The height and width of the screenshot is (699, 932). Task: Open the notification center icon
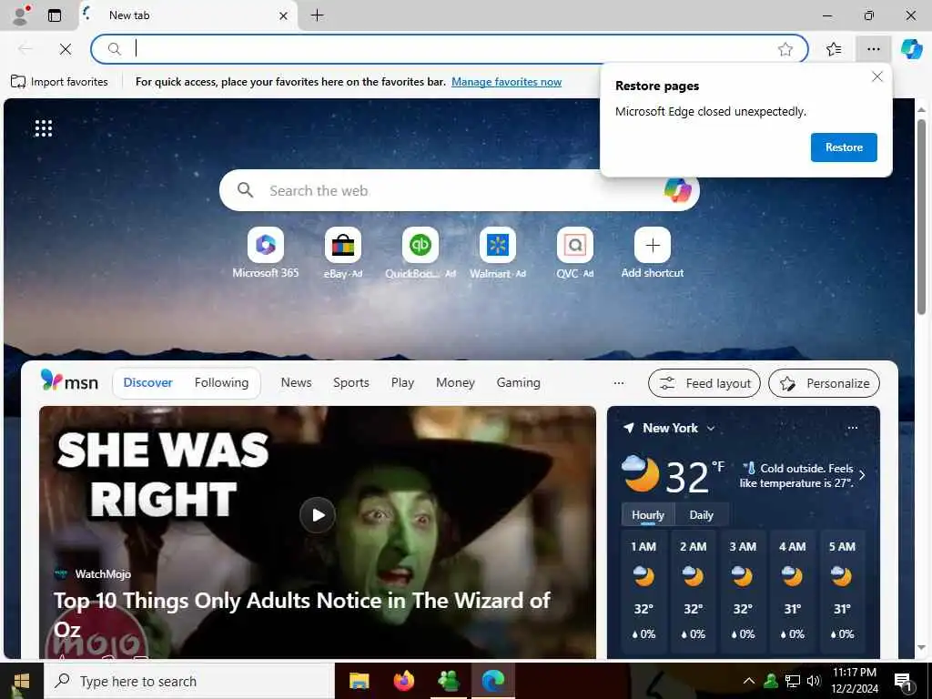coord(904,682)
